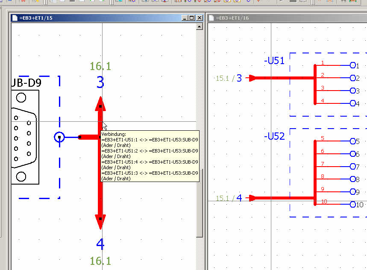Click the document icon of window =EB3+ET1/15
The image size is (367, 270).
pos(15,18)
